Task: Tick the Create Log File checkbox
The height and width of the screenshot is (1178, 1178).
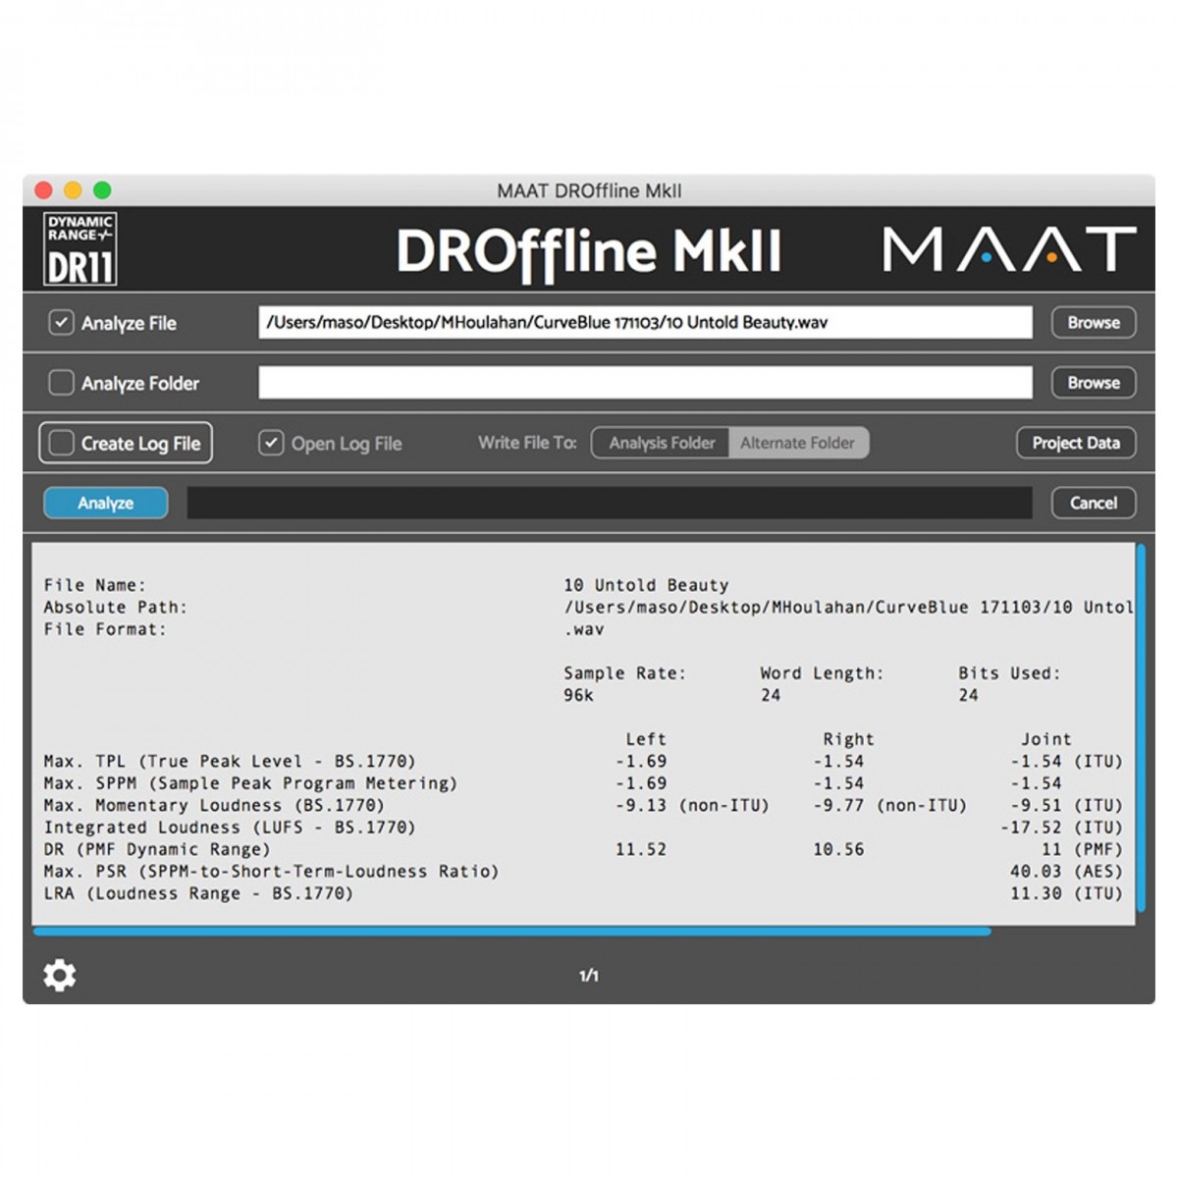Action: [x=62, y=444]
